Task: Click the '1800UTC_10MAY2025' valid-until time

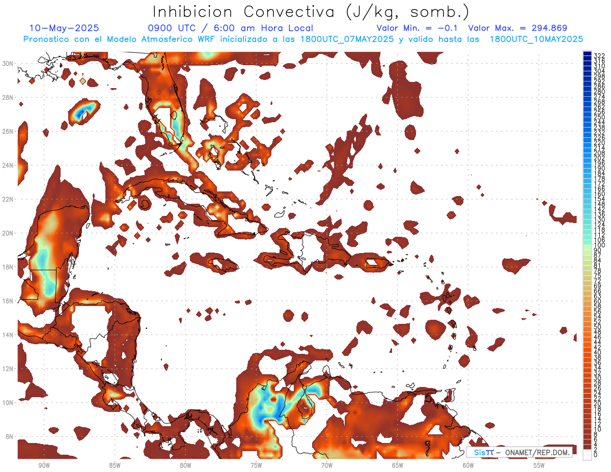Action: (x=537, y=39)
